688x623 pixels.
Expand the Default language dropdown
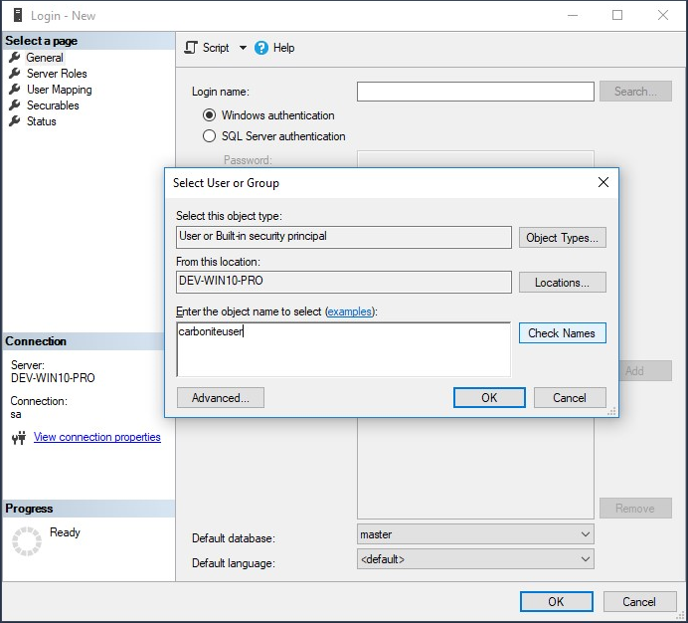pyautogui.click(x=585, y=559)
